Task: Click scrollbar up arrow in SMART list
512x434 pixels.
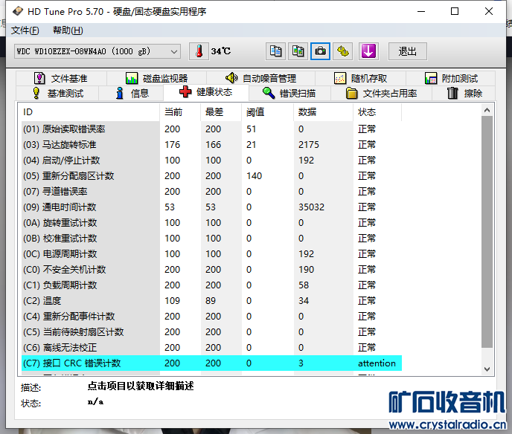Action: [487, 110]
